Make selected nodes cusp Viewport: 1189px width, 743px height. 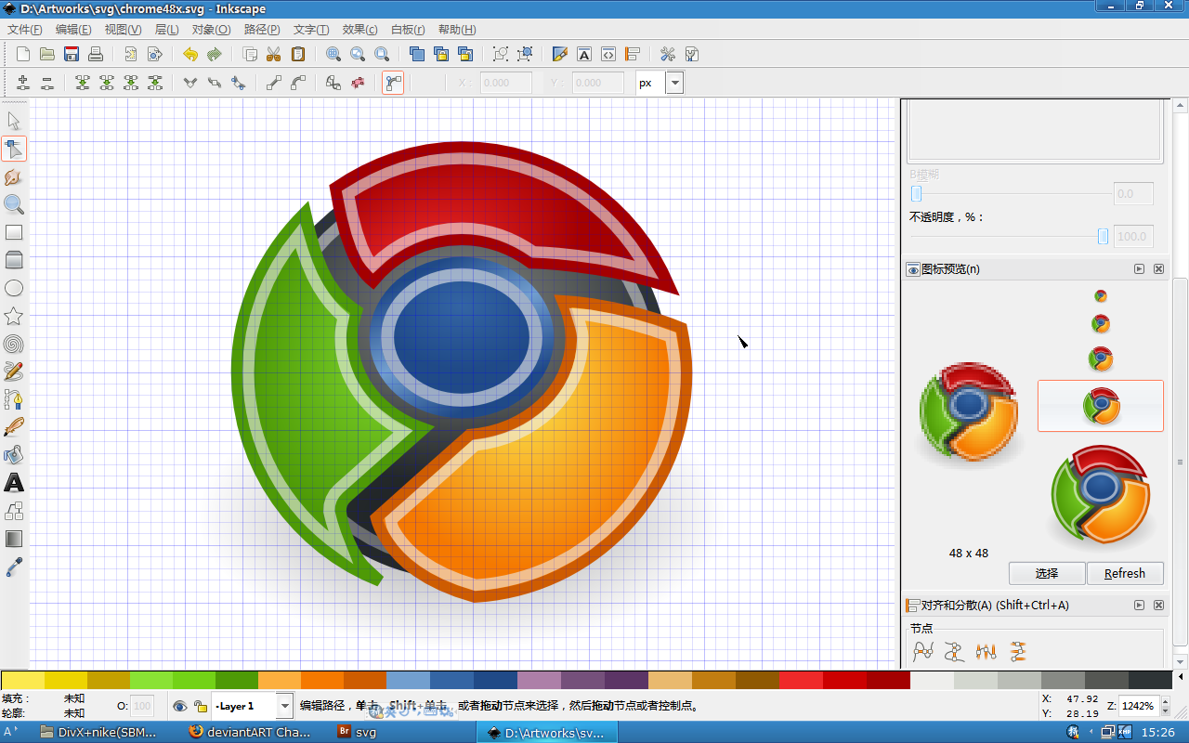click(x=190, y=83)
